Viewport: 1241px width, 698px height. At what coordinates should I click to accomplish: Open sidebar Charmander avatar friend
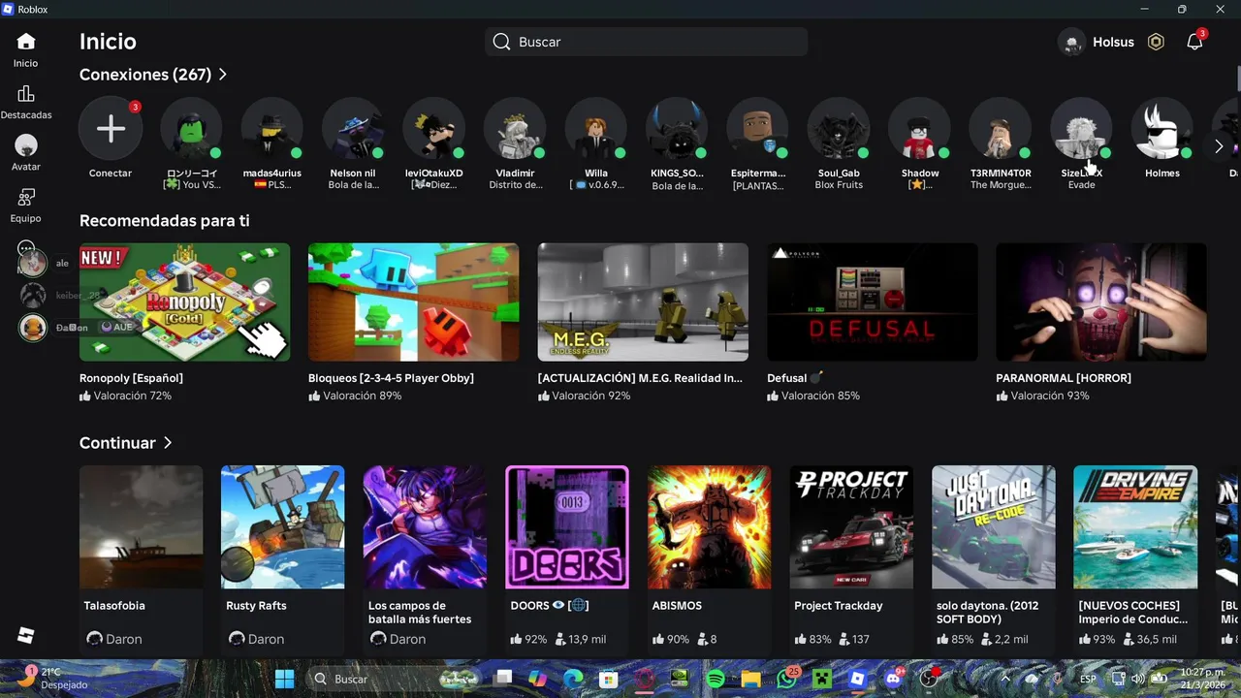pos(33,327)
